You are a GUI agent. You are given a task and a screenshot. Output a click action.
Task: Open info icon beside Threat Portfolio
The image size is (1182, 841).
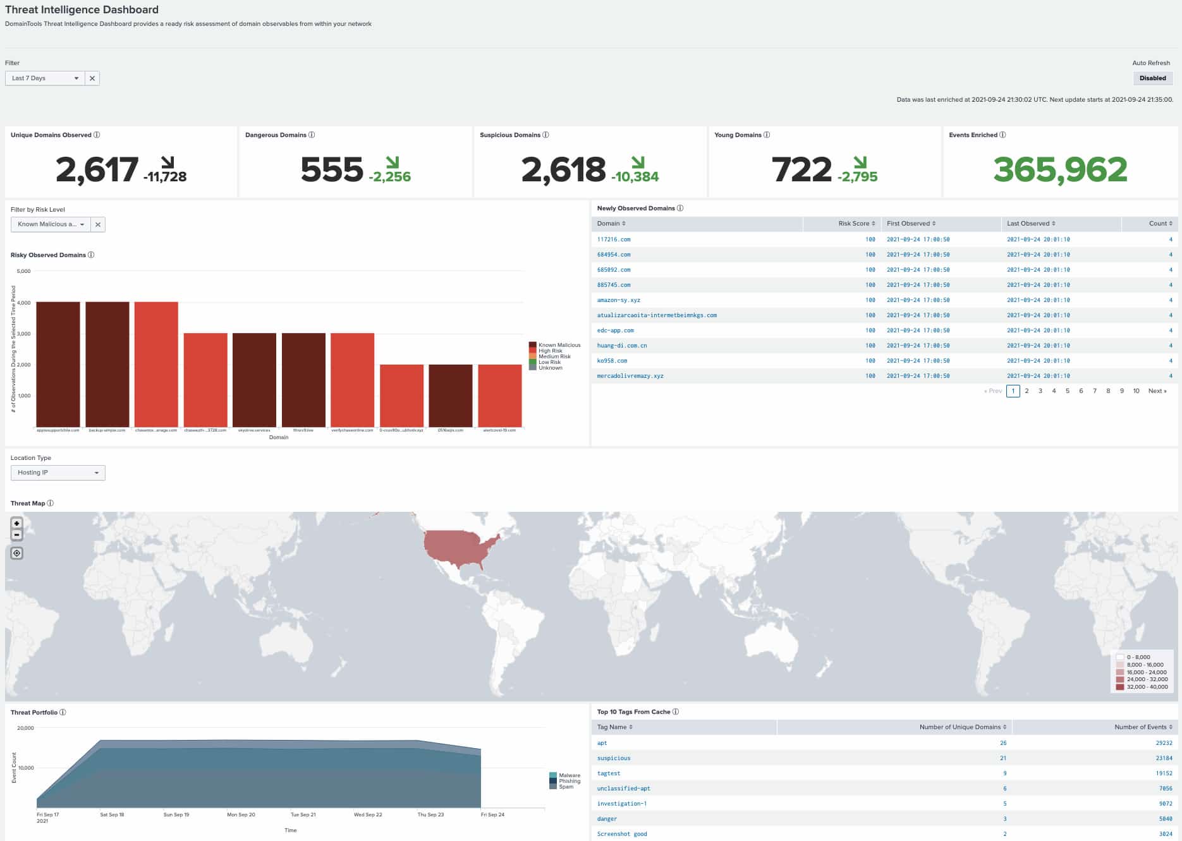[63, 712]
